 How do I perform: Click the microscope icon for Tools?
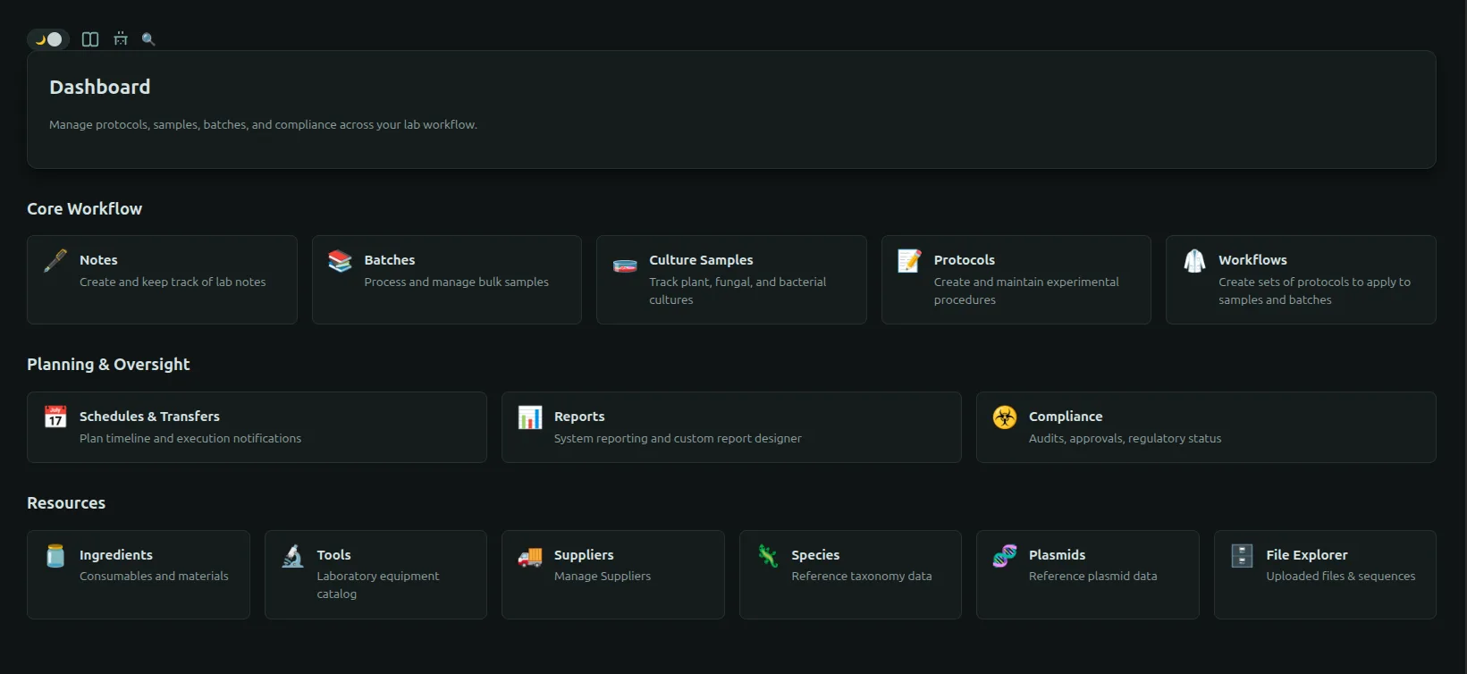pos(293,556)
